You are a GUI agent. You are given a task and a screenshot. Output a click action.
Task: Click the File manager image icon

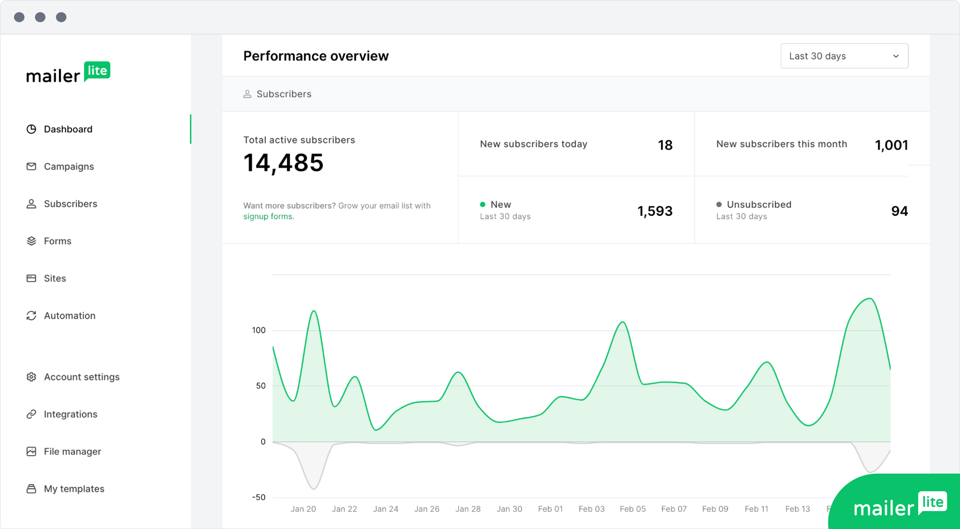tap(32, 451)
